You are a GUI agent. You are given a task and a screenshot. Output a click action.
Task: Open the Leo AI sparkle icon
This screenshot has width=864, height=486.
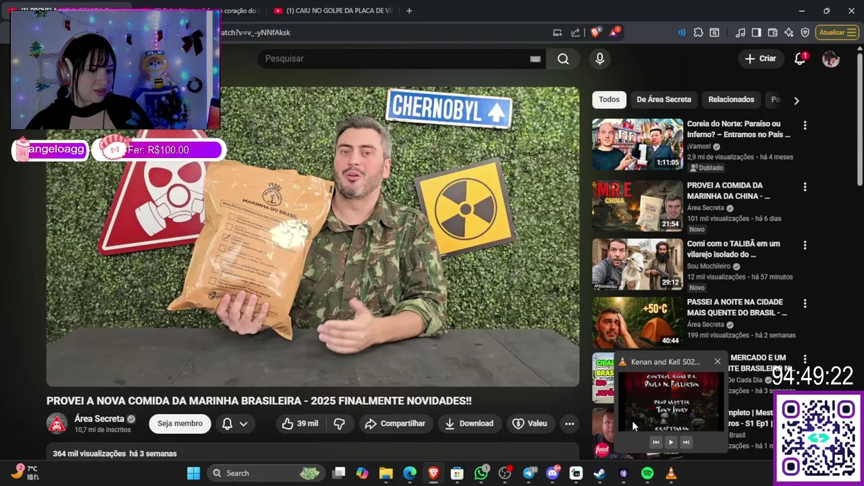coord(789,32)
